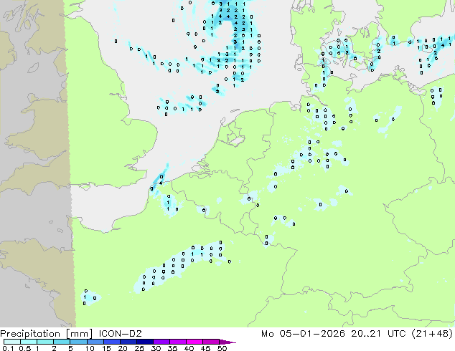Viewport: 455px width, 351px height.
Task: Select the 5–10 mm blue legend swatch
Action: coord(78,342)
